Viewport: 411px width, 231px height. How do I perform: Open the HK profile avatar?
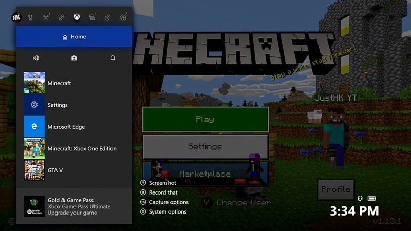[16, 17]
